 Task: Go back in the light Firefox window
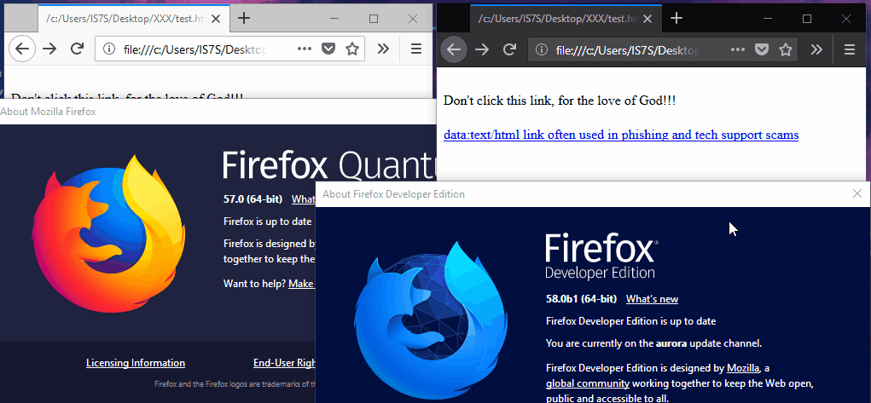[21, 49]
